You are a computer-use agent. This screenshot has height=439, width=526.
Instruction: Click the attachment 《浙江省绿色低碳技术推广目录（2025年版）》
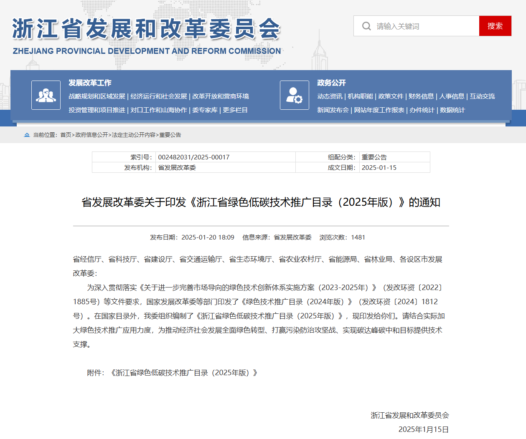(184, 373)
